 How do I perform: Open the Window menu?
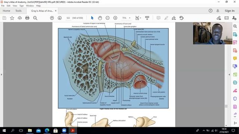tap(30, 6)
